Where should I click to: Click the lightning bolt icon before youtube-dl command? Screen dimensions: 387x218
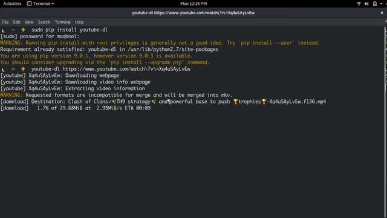(x=23, y=69)
